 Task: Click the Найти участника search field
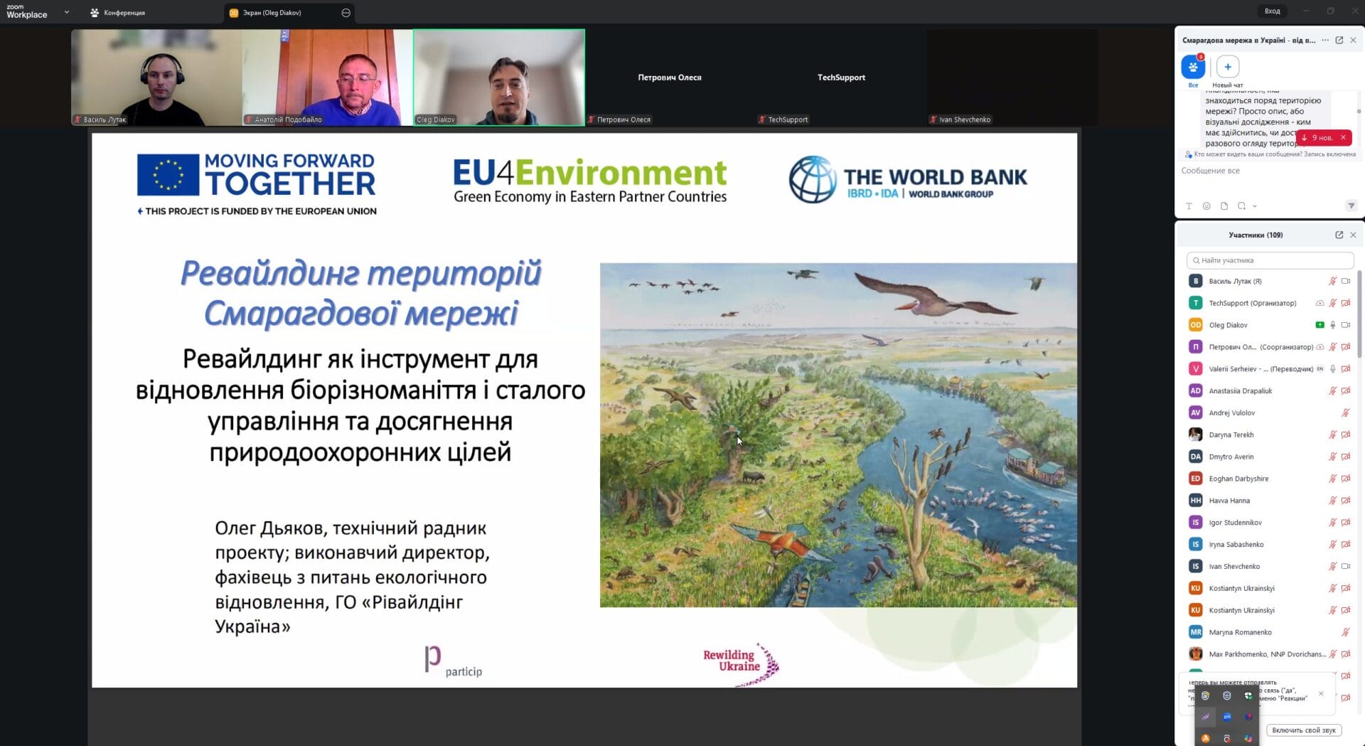tap(1270, 261)
